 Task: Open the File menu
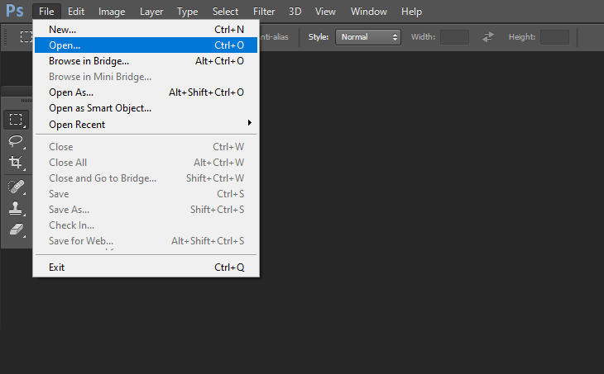point(46,12)
